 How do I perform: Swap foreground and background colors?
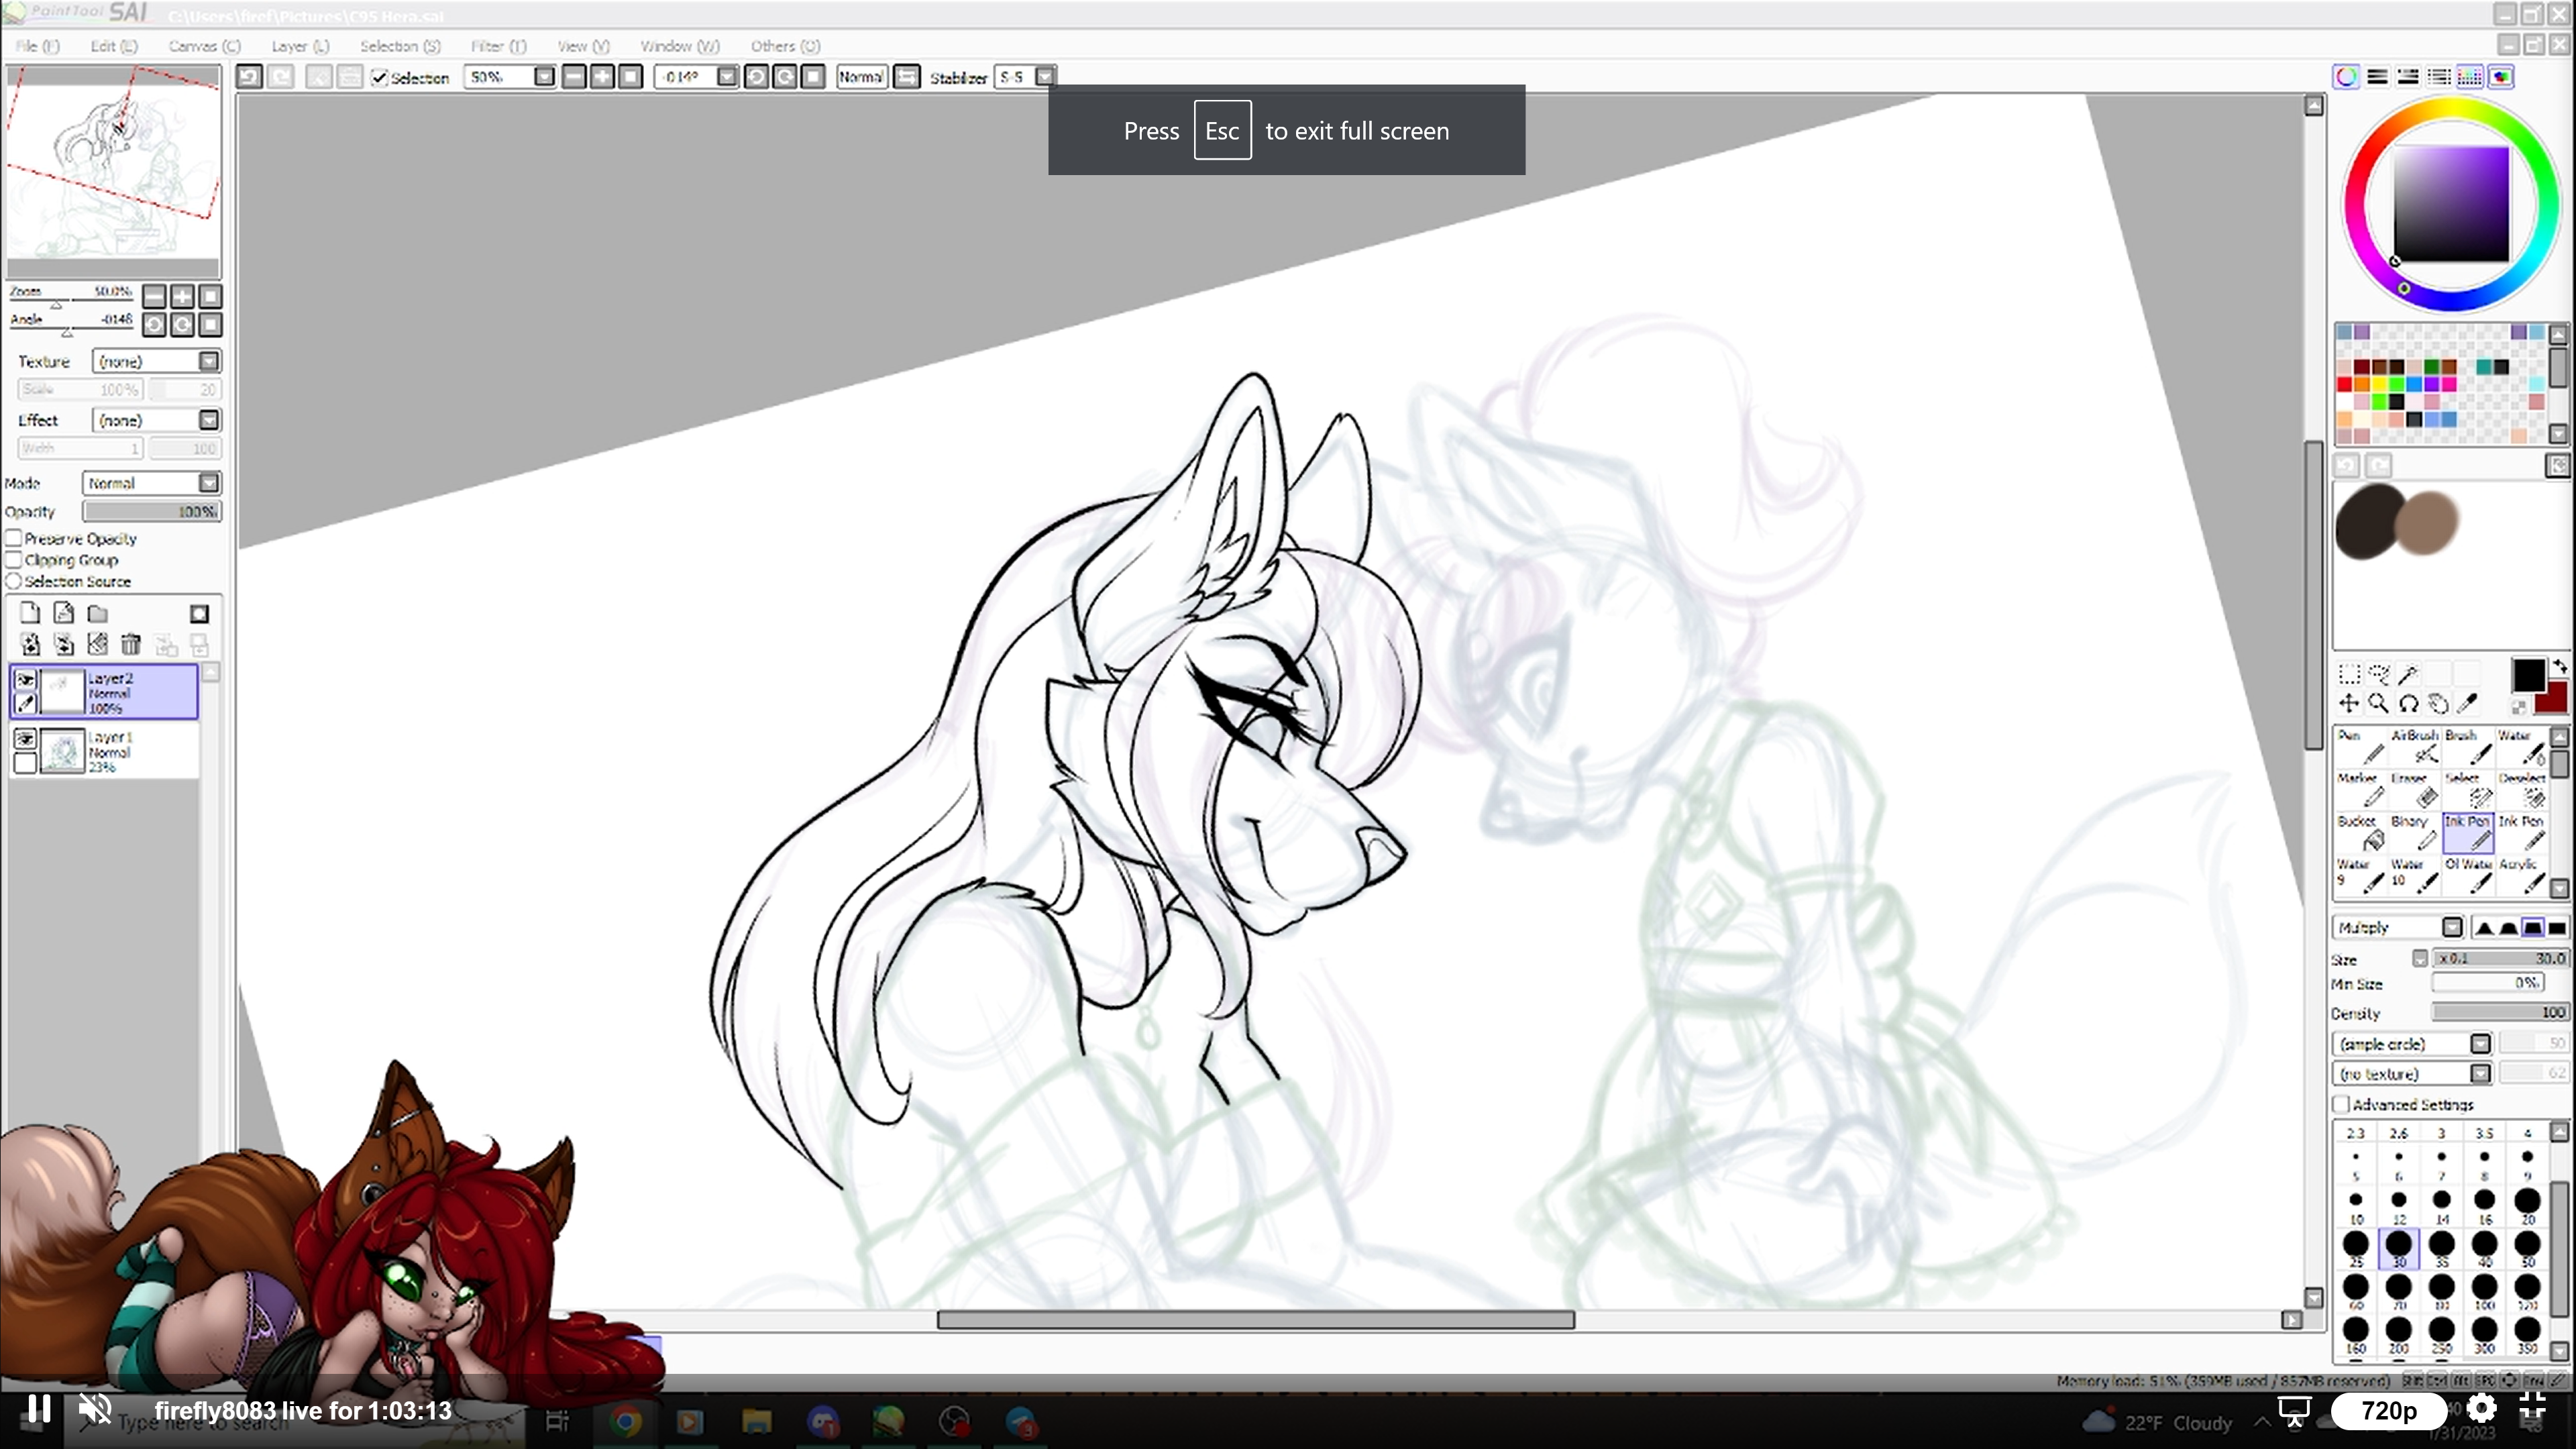pos(2559,666)
